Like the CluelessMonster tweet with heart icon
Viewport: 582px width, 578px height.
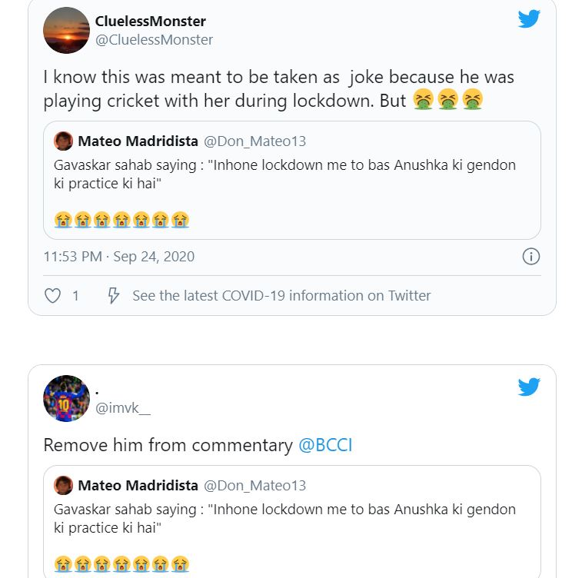52,296
